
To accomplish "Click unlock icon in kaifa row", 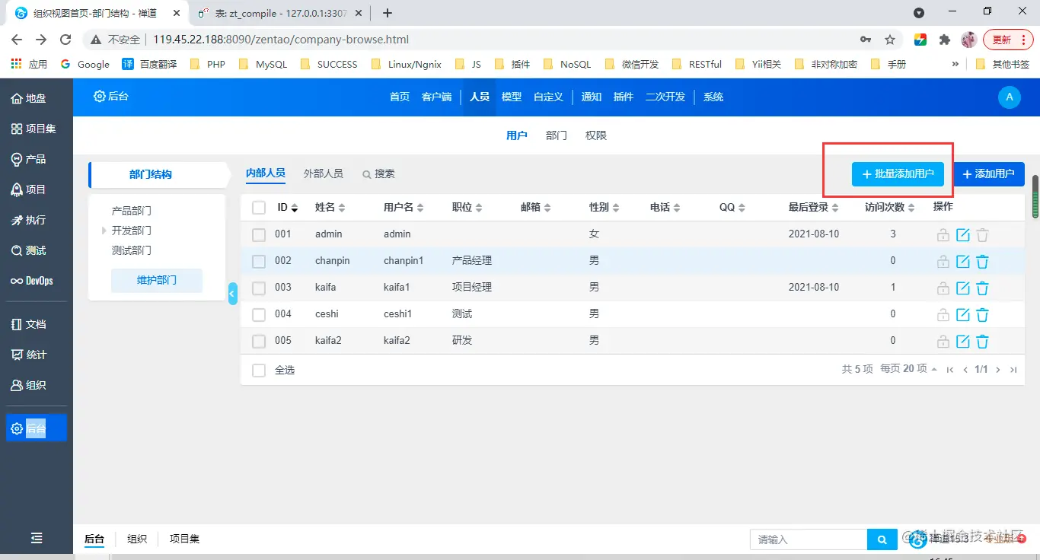I will [x=943, y=288].
